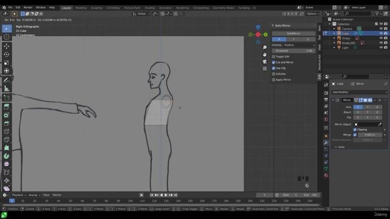Click the Mirror Object eyedropper icon

click(x=380, y=124)
